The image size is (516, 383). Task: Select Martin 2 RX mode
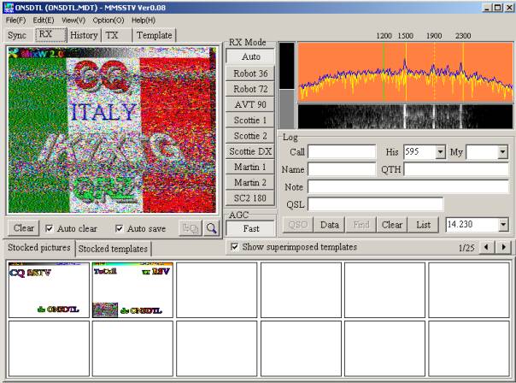(x=250, y=182)
